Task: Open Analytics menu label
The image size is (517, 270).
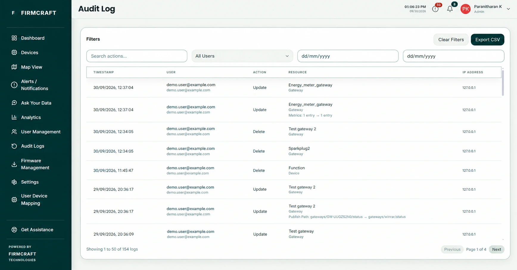Action: coord(31,117)
